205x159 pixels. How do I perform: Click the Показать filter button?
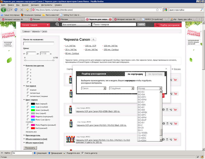pos(30,148)
